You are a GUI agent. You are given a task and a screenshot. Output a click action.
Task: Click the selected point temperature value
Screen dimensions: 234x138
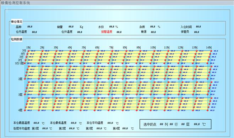[x=197, y=124]
